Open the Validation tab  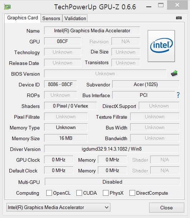pos(75,18)
